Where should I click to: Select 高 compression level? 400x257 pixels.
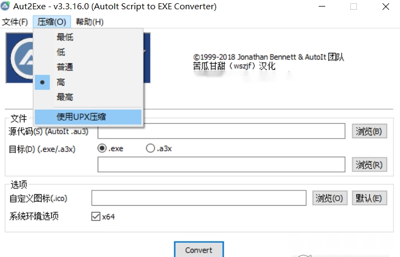pyautogui.click(x=88, y=82)
